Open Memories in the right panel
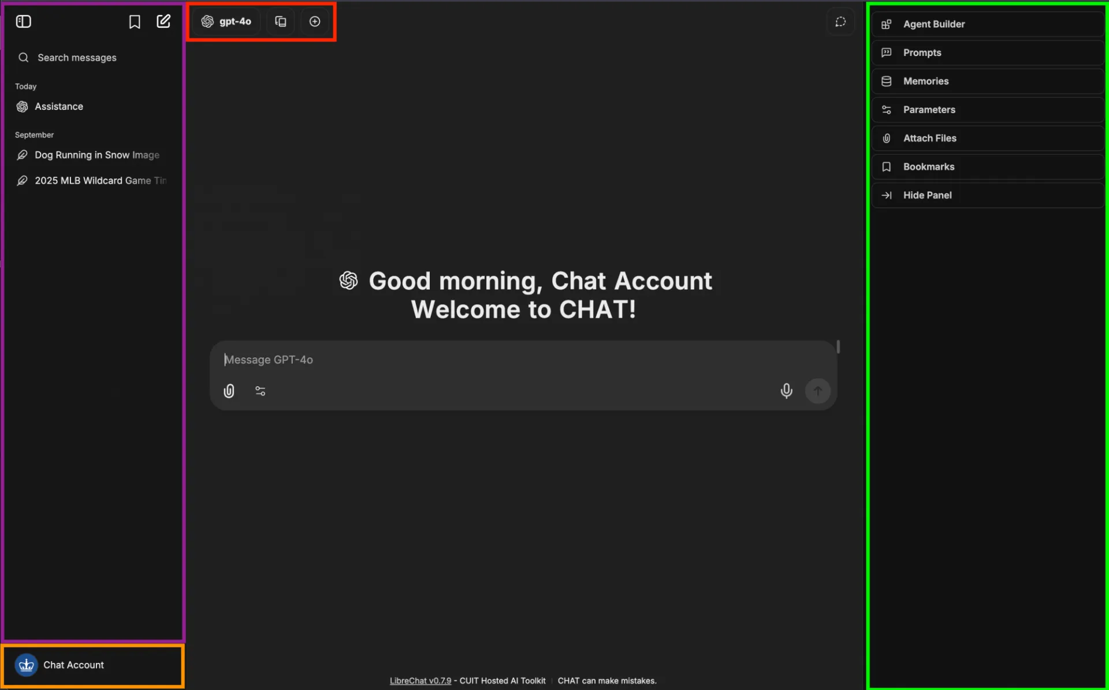The width and height of the screenshot is (1109, 690). click(987, 81)
